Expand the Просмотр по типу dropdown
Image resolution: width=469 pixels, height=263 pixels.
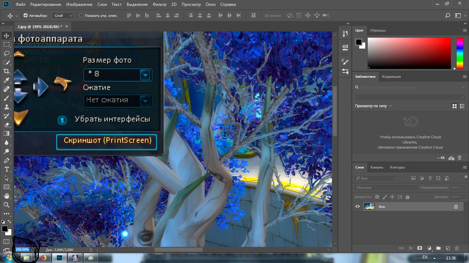(373, 106)
